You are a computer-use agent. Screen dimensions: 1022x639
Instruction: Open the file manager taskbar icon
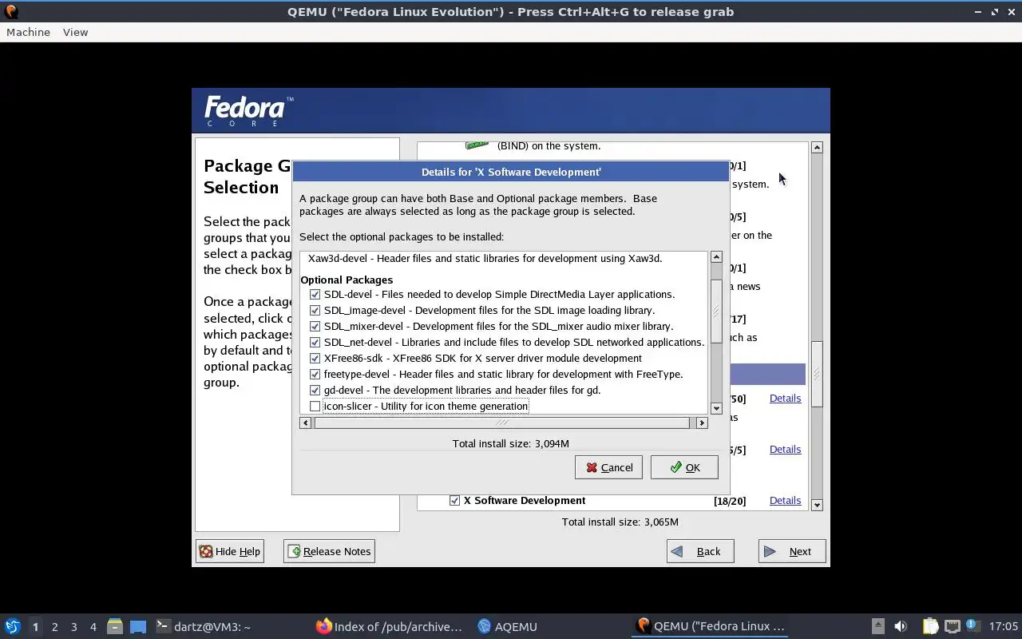pos(114,626)
